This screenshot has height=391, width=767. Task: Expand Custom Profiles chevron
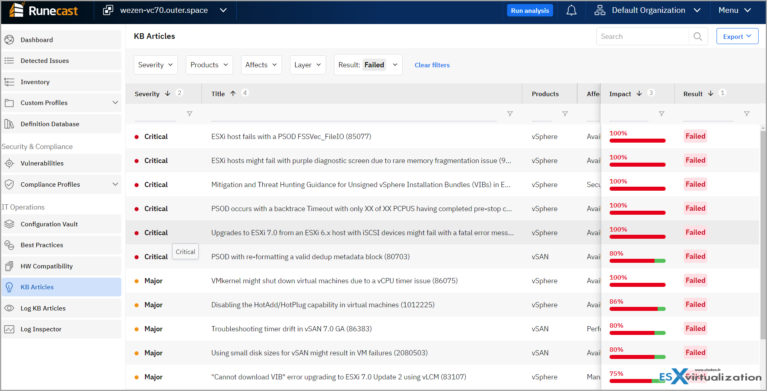(115, 103)
